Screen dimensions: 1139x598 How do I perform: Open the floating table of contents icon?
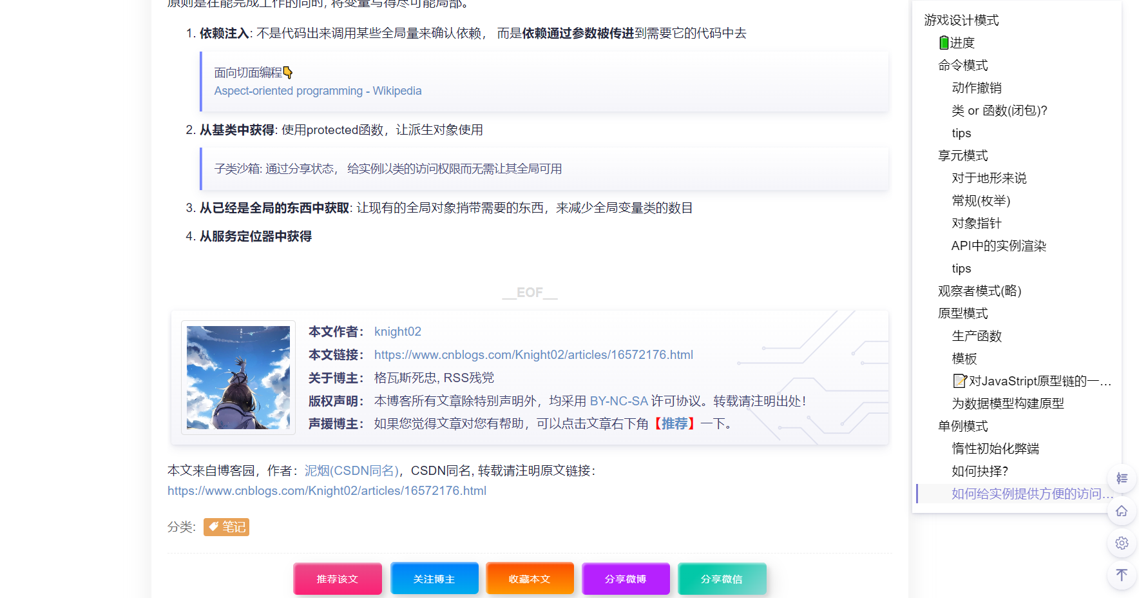point(1122,478)
